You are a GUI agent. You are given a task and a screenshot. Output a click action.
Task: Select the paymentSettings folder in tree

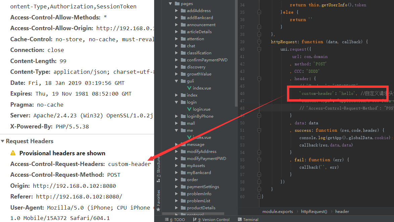(203, 187)
